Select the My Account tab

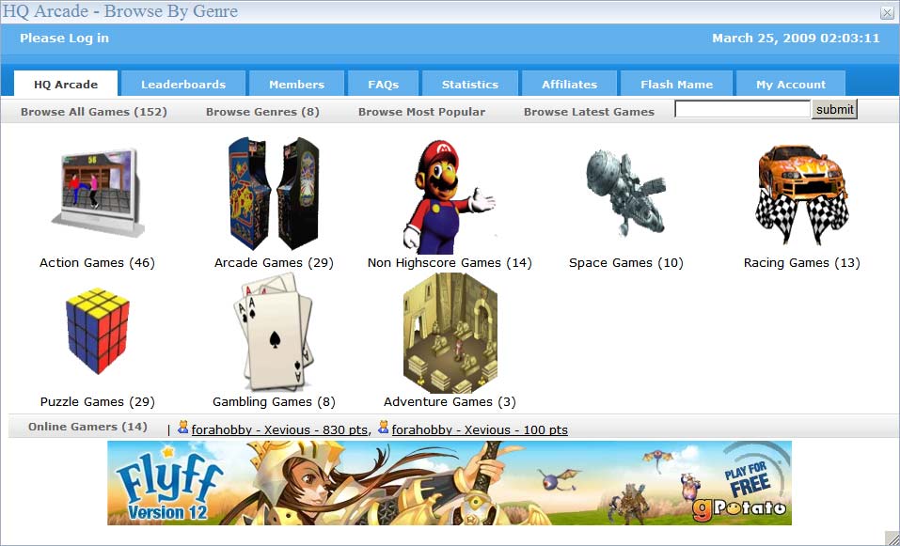[790, 85]
